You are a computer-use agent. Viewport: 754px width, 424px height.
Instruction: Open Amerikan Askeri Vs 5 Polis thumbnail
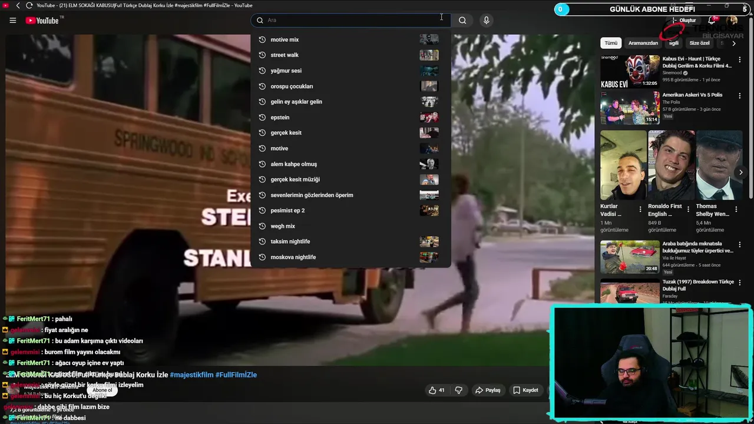click(x=630, y=107)
